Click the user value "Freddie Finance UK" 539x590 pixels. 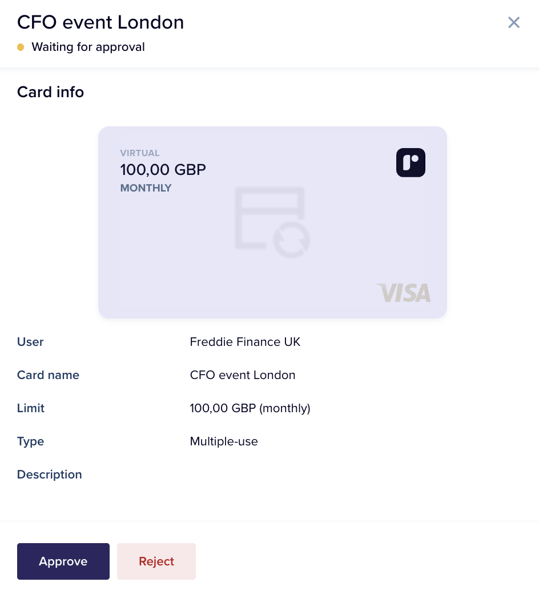(245, 342)
